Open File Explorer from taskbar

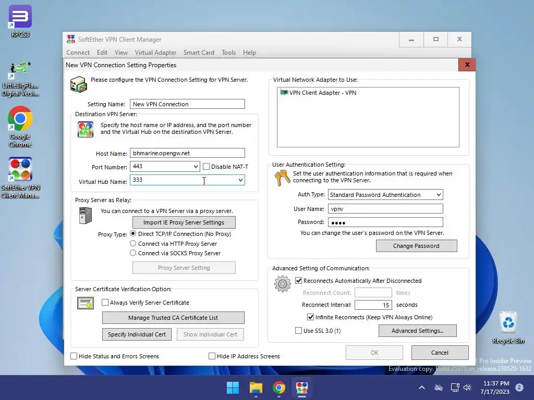(256, 387)
